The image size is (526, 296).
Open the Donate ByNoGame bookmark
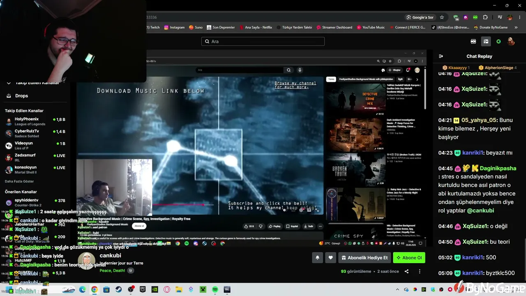point(491,28)
